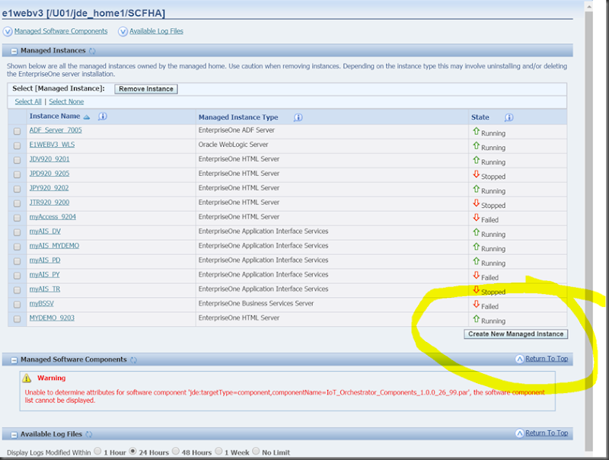Click the green Running arrow for MYDEMO_9203
This screenshot has width=609, height=460.
click(477, 318)
